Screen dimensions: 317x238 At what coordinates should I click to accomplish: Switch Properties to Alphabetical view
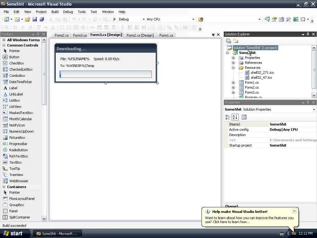(x=235, y=117)
